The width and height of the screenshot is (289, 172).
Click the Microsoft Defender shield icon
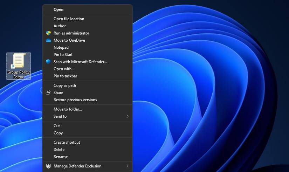point(48,62)
